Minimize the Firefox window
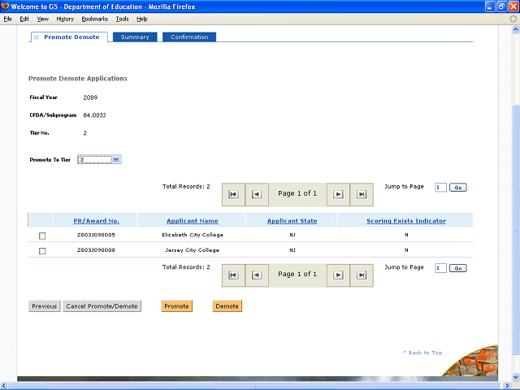Viewport: 520px width, 390px height. [490, 6]
